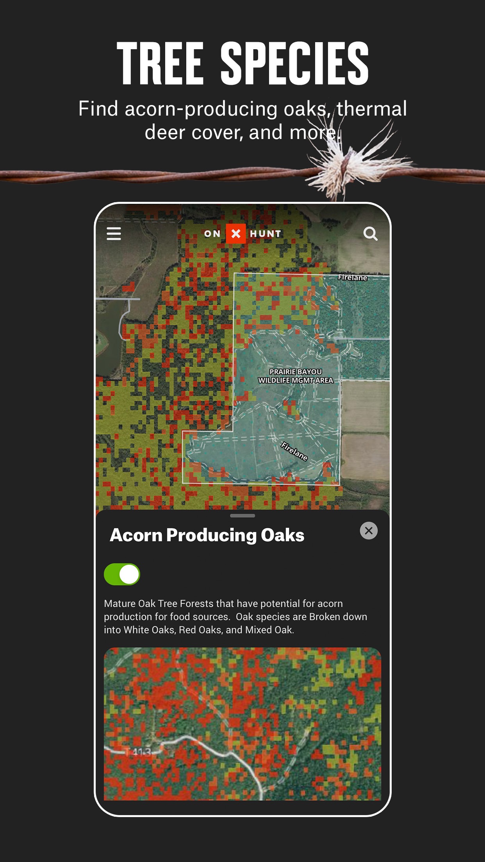
Task: Toggle off the Acorn Producing Oaks layer
Action: 122,574
